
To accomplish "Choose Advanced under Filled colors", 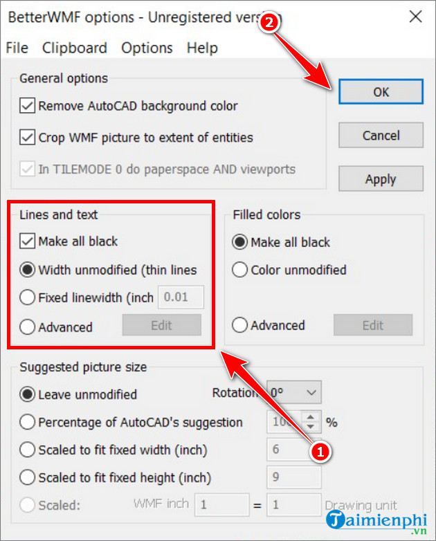I will coord(240,326).
